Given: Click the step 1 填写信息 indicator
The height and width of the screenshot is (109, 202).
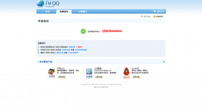Looking at the screenshot, I should point(145,17).
